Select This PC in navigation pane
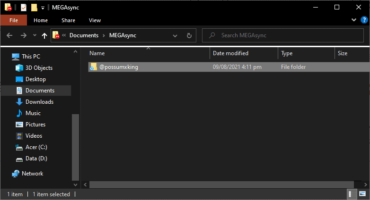The width and height of the screenshot is (370, 200). [x=31, y=57]
